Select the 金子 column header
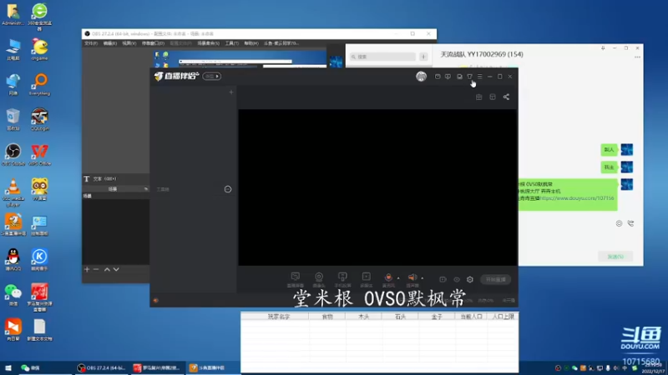The height and width of the screenshot is (375, 668). coord(437,317)
